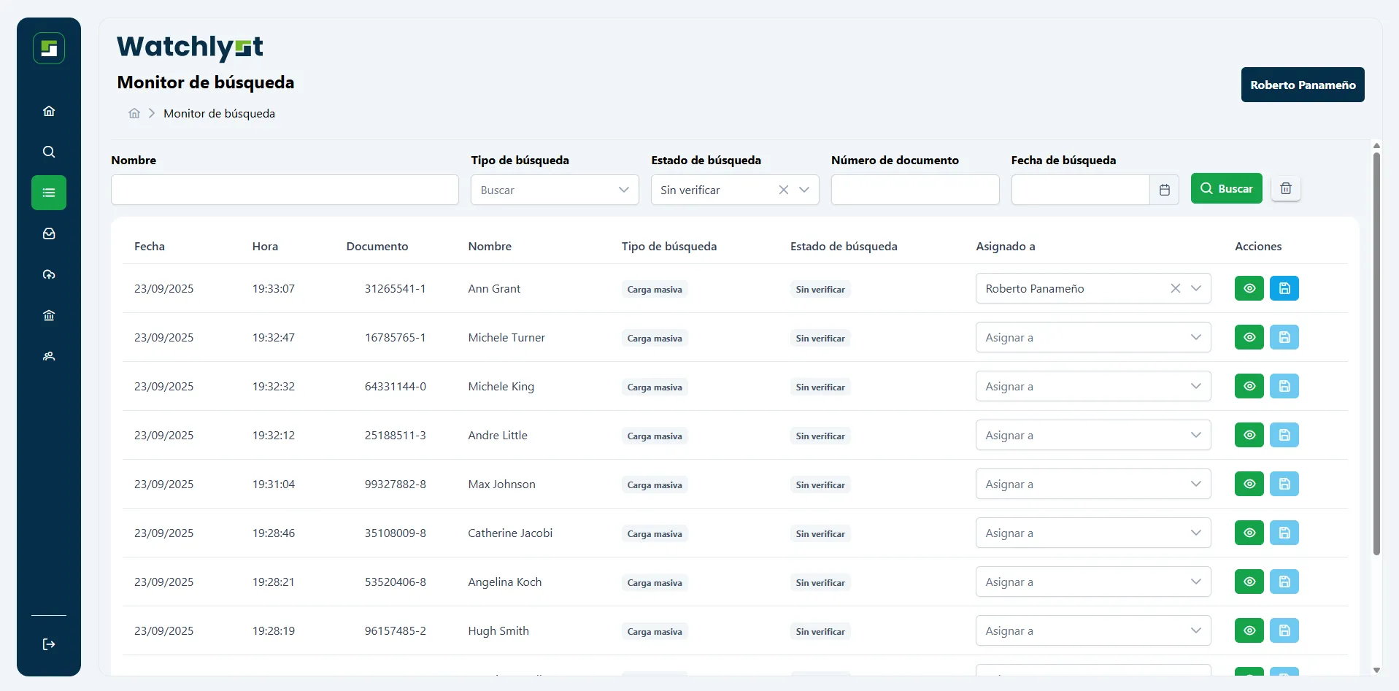
Task: Show details of Max Johnson search
Action: coord(1249,484)
